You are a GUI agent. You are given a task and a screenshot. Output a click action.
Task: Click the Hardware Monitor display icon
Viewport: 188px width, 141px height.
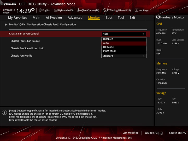coord(158,17)
